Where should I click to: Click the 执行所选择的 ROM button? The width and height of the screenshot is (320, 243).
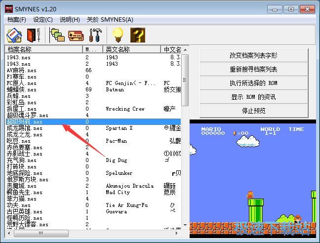[x=253, y=83]
